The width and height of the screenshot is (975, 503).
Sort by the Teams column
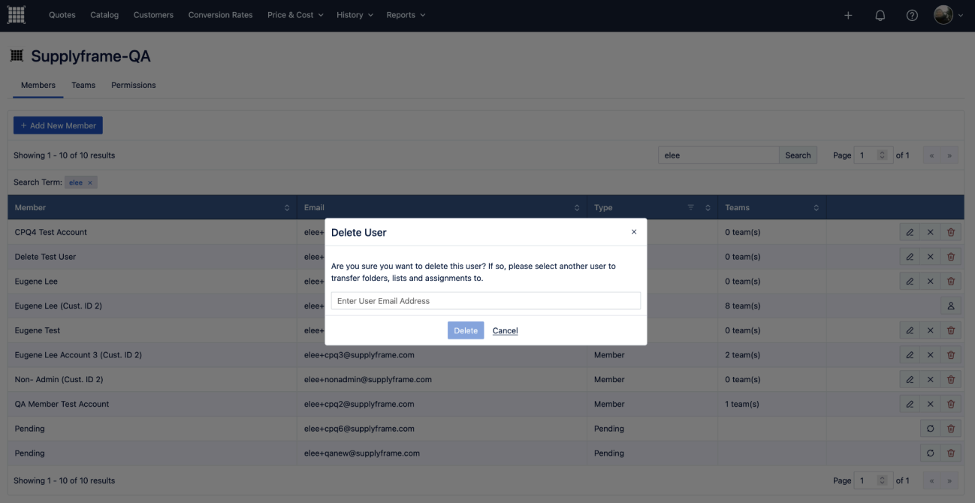point(817,208)
